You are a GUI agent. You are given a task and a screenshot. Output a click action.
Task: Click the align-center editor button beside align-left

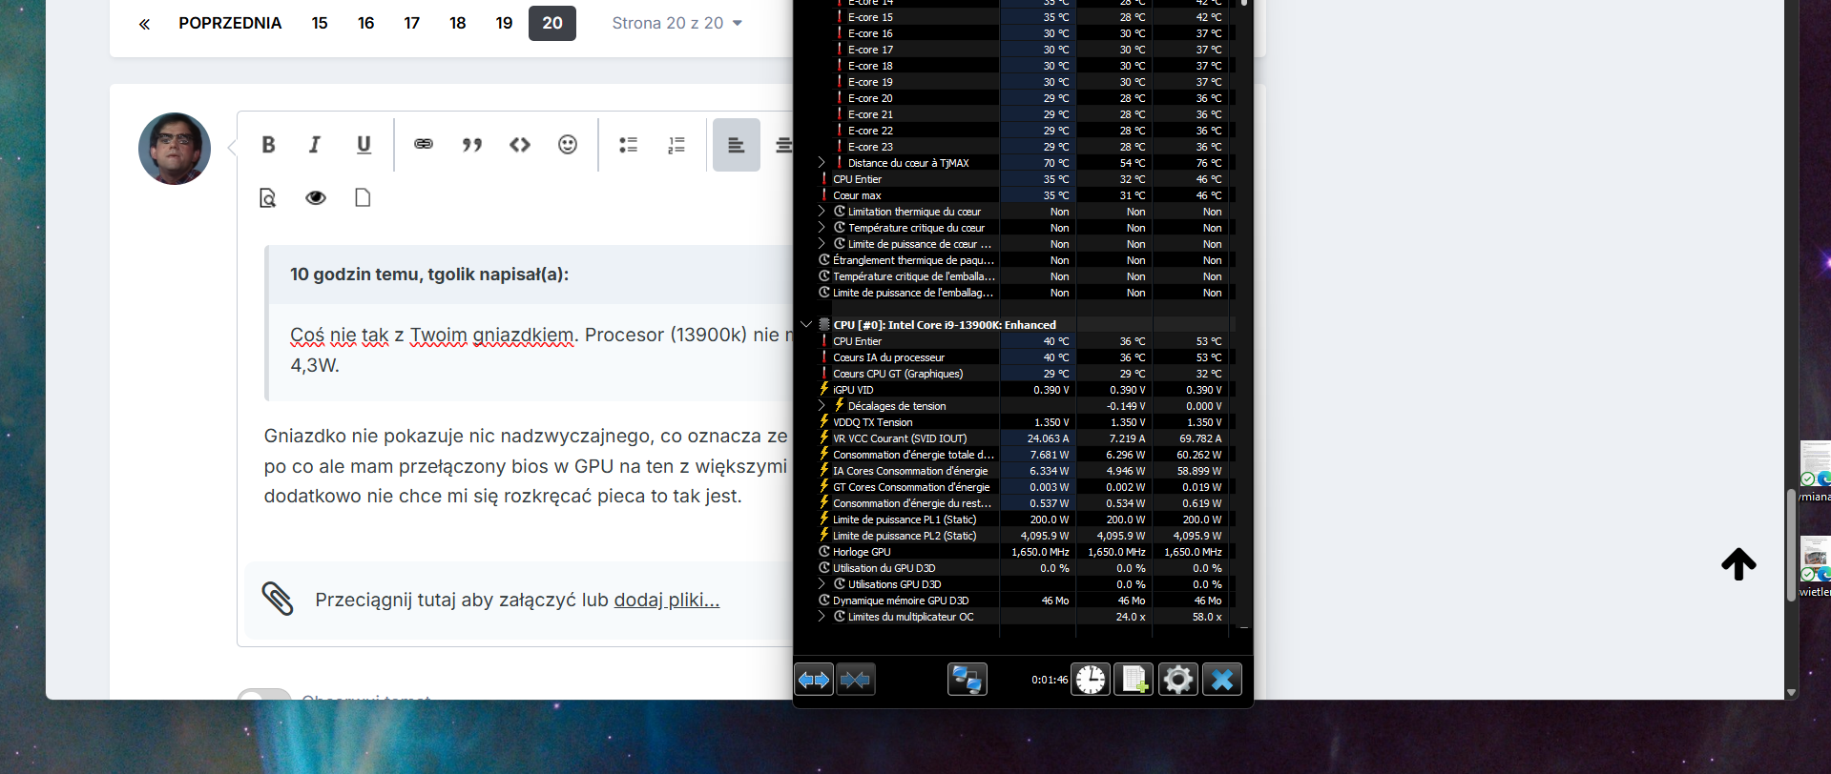782,145
